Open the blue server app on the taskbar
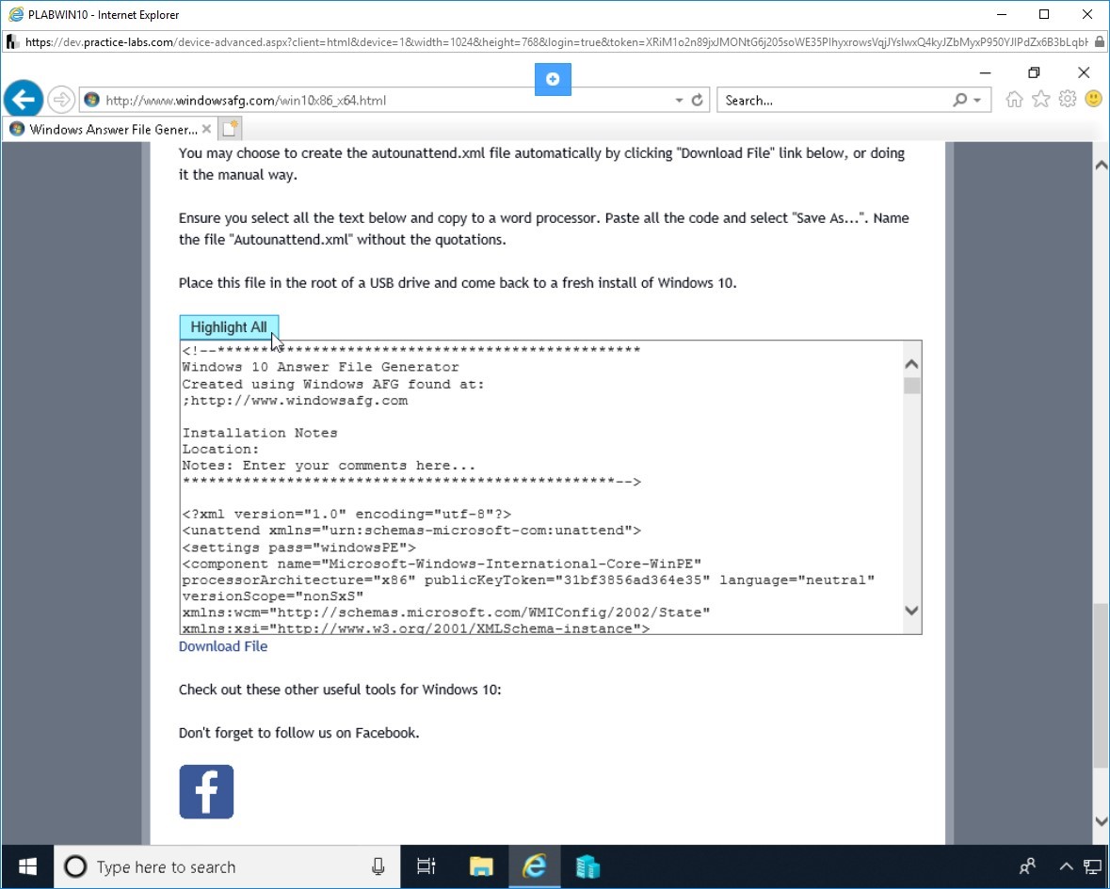This screenshot has width=1110, height=889. tap(587, 866)
